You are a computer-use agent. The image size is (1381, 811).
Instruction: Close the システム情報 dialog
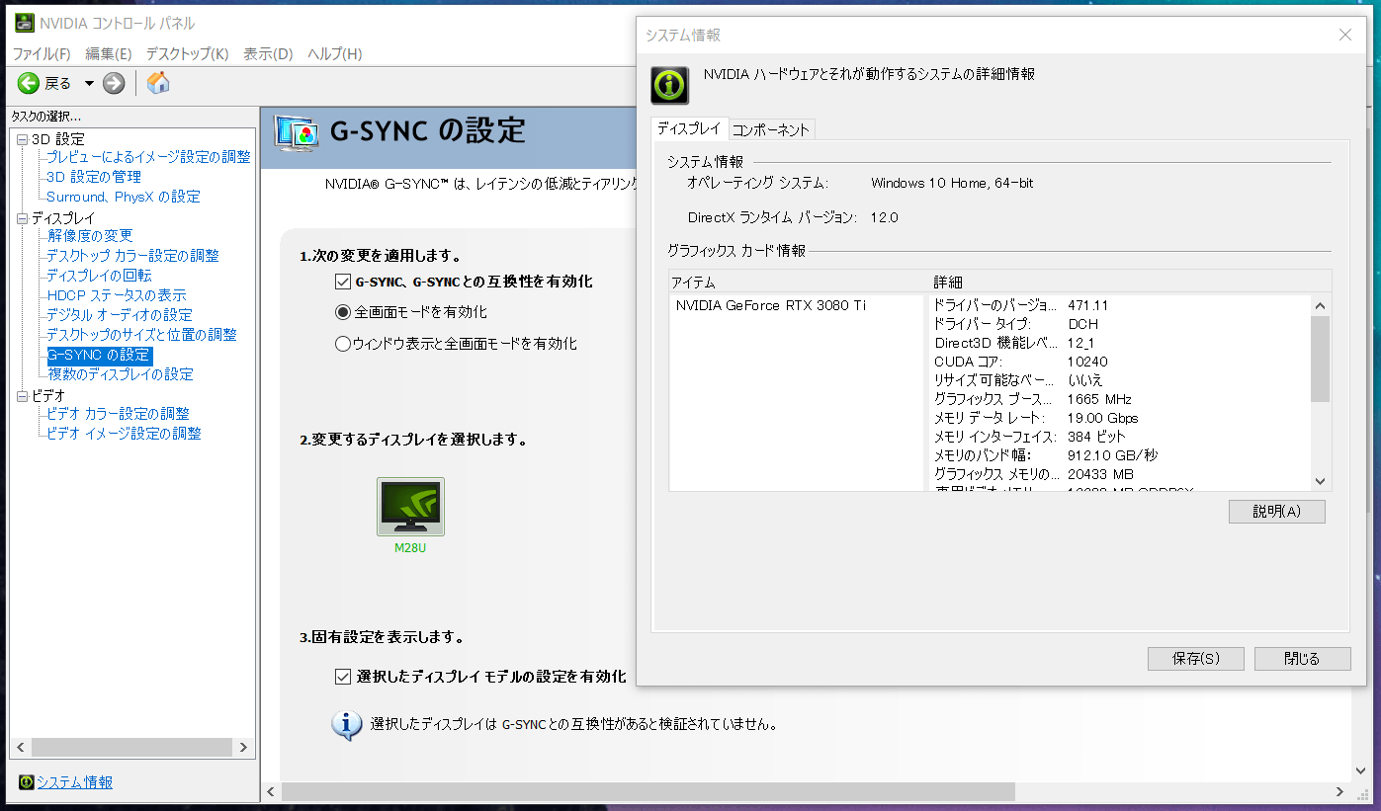tap(1344, 35)
